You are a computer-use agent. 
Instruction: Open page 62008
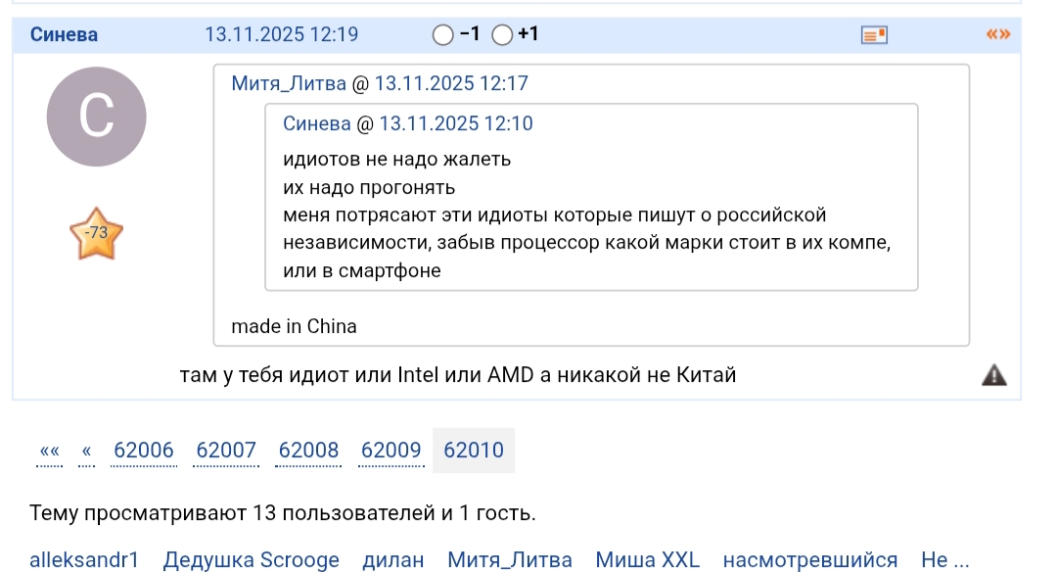pos(308,450)
